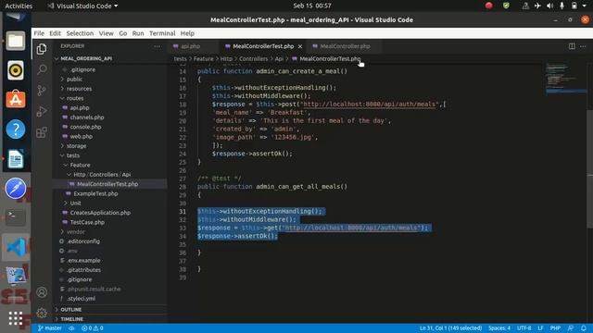Open the File menu
The height and width of the screenshot is (333, 593).
(x=39, y=33)
